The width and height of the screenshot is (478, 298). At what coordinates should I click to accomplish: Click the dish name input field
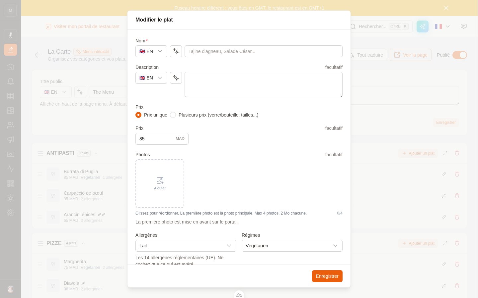point(264,51)
